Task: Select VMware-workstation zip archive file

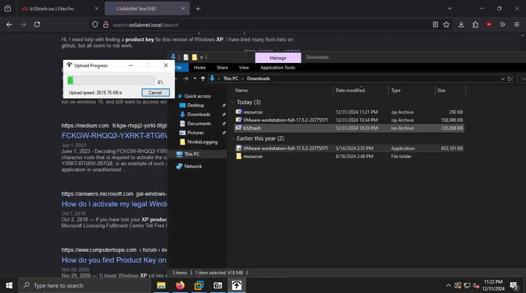Action: pyautogui.click(x=349, y=120)
